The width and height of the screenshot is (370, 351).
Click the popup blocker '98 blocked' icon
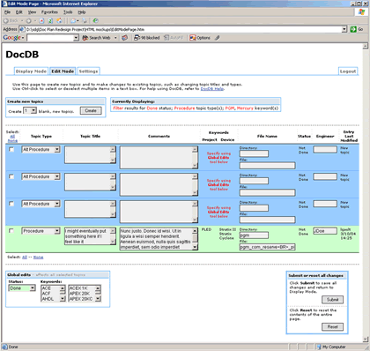pos(137,38)
